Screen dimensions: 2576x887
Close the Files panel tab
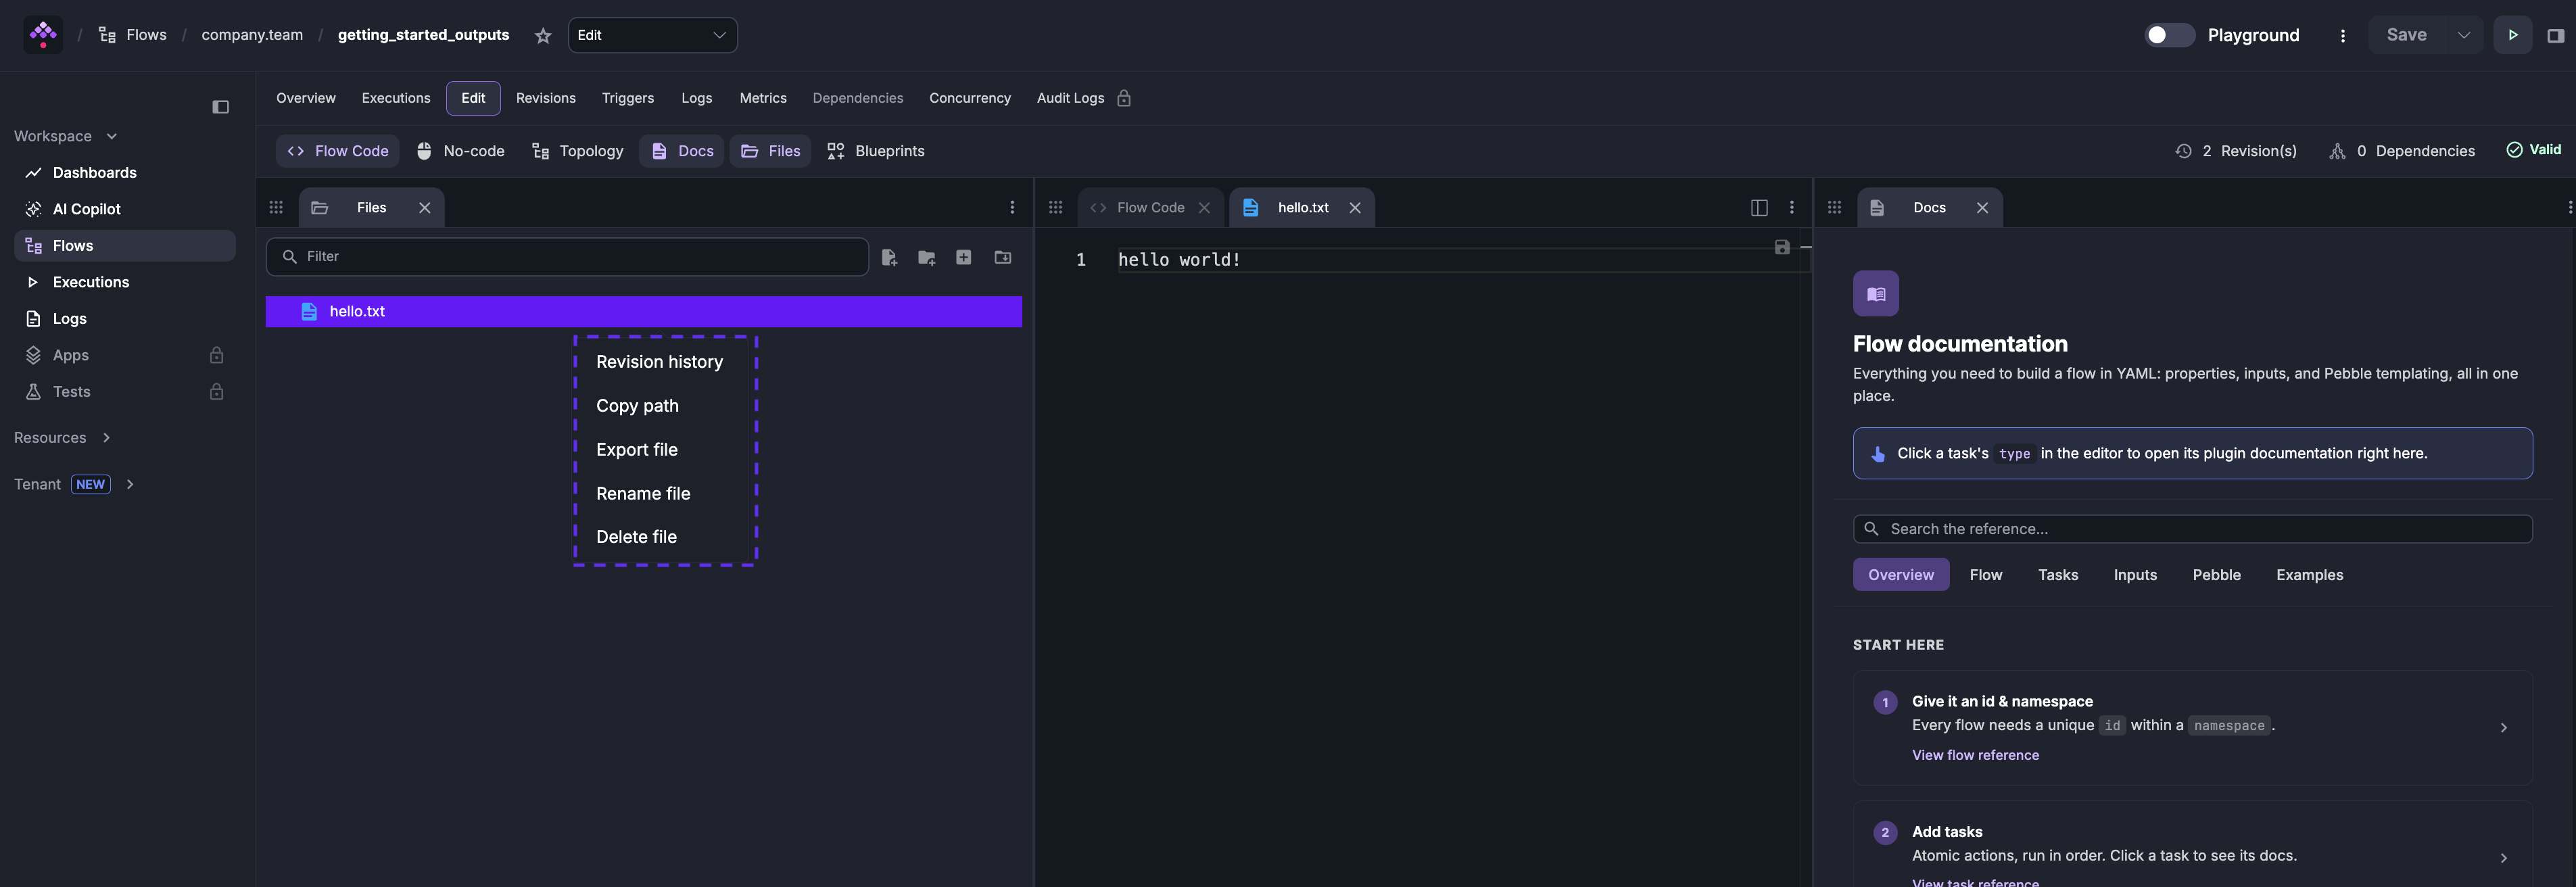coord(424,208)
